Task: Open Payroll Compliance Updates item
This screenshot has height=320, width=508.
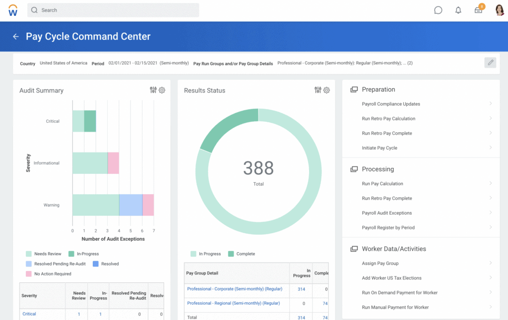Action: [391, 104]
